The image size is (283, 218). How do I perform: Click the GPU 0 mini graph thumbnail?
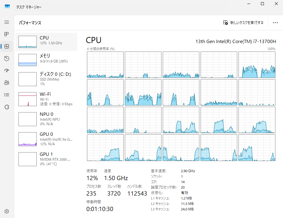28,139
